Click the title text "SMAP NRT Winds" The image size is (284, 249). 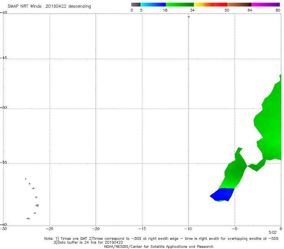[x=25, y=6]
